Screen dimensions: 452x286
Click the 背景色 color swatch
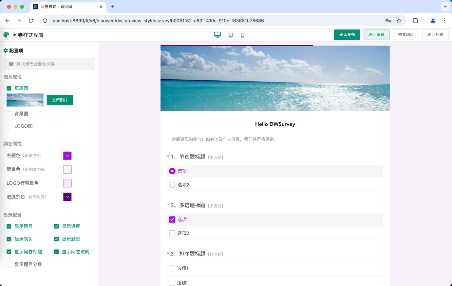tap(67, 170)
